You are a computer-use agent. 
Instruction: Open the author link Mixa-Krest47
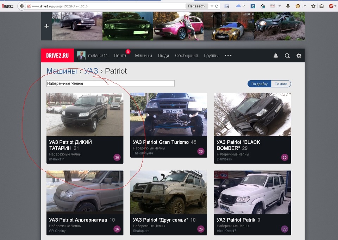226,231
